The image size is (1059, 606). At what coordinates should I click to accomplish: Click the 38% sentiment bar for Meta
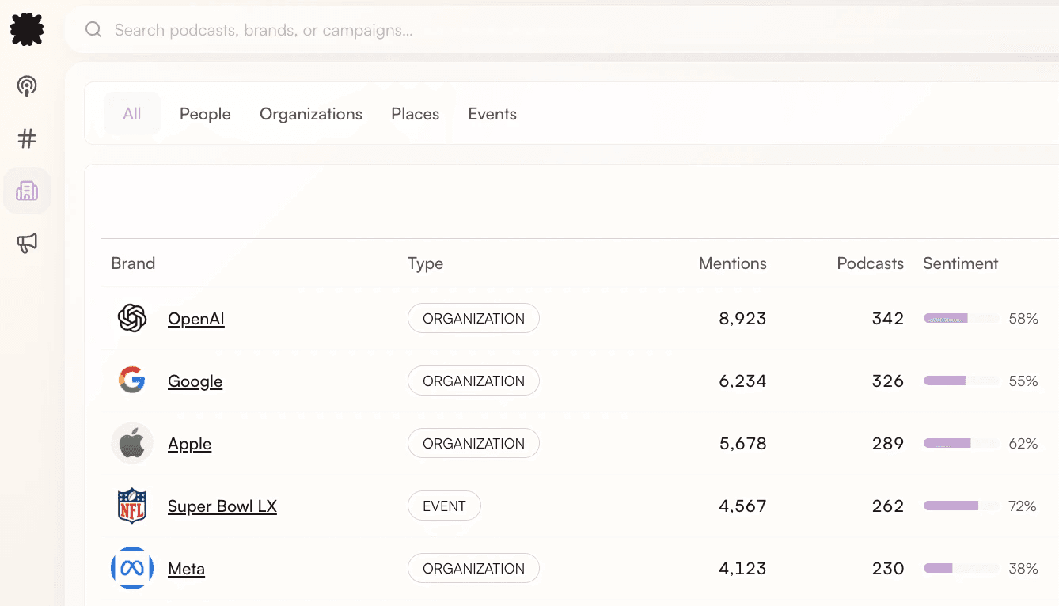pyautogui.click(x=961, y=569)
